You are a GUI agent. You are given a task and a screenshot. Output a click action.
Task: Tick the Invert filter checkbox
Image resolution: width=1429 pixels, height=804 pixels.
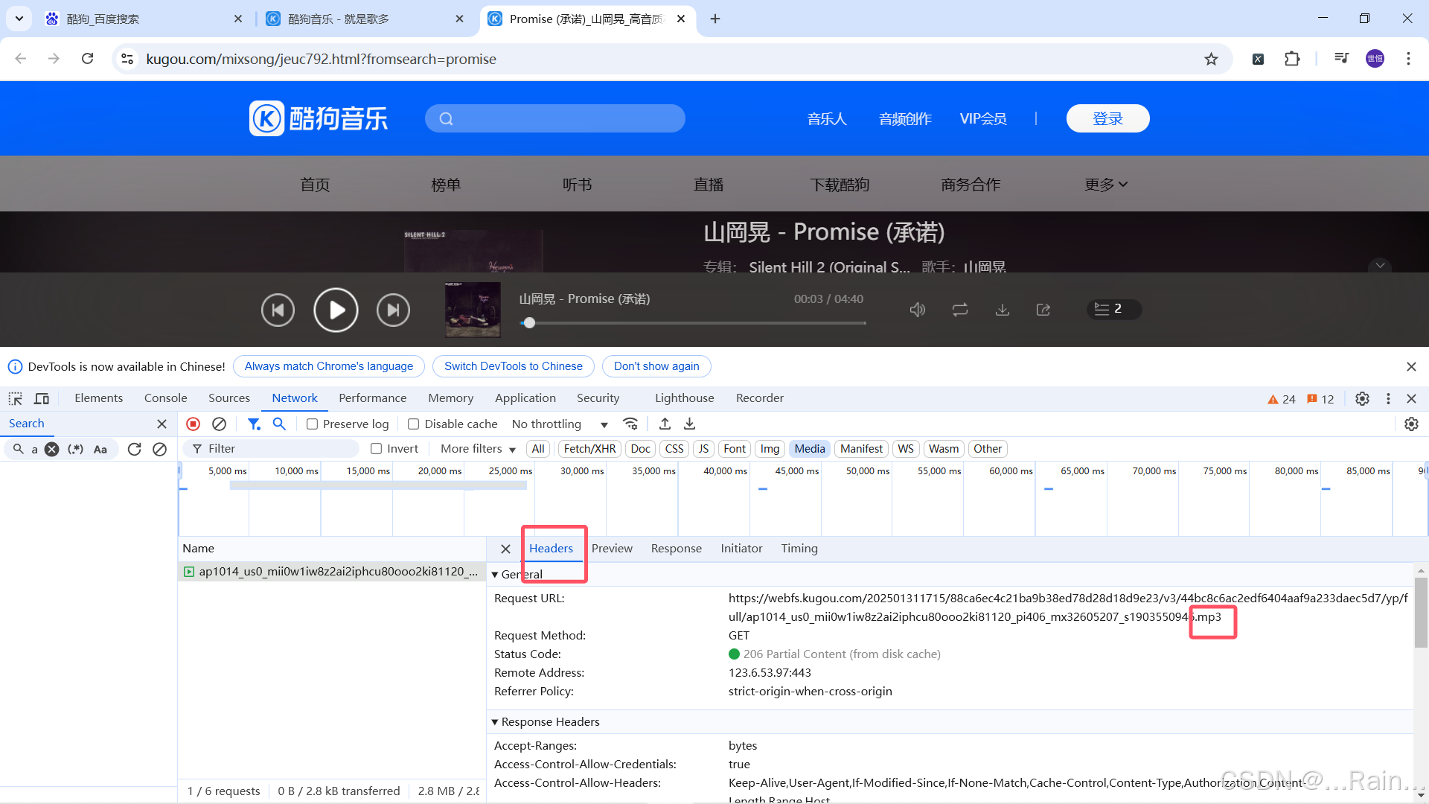tap(377, 449)
